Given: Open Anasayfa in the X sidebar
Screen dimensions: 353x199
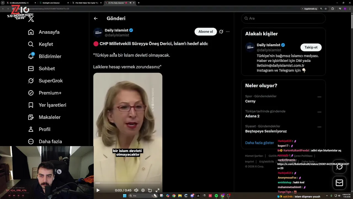Looking at the screenshot, I should point(44,32).
